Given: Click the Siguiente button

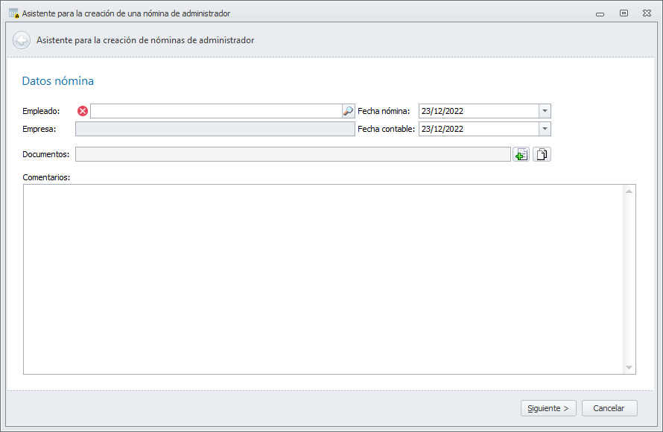Looking at the screenshot, I should (x=548, y=408).
